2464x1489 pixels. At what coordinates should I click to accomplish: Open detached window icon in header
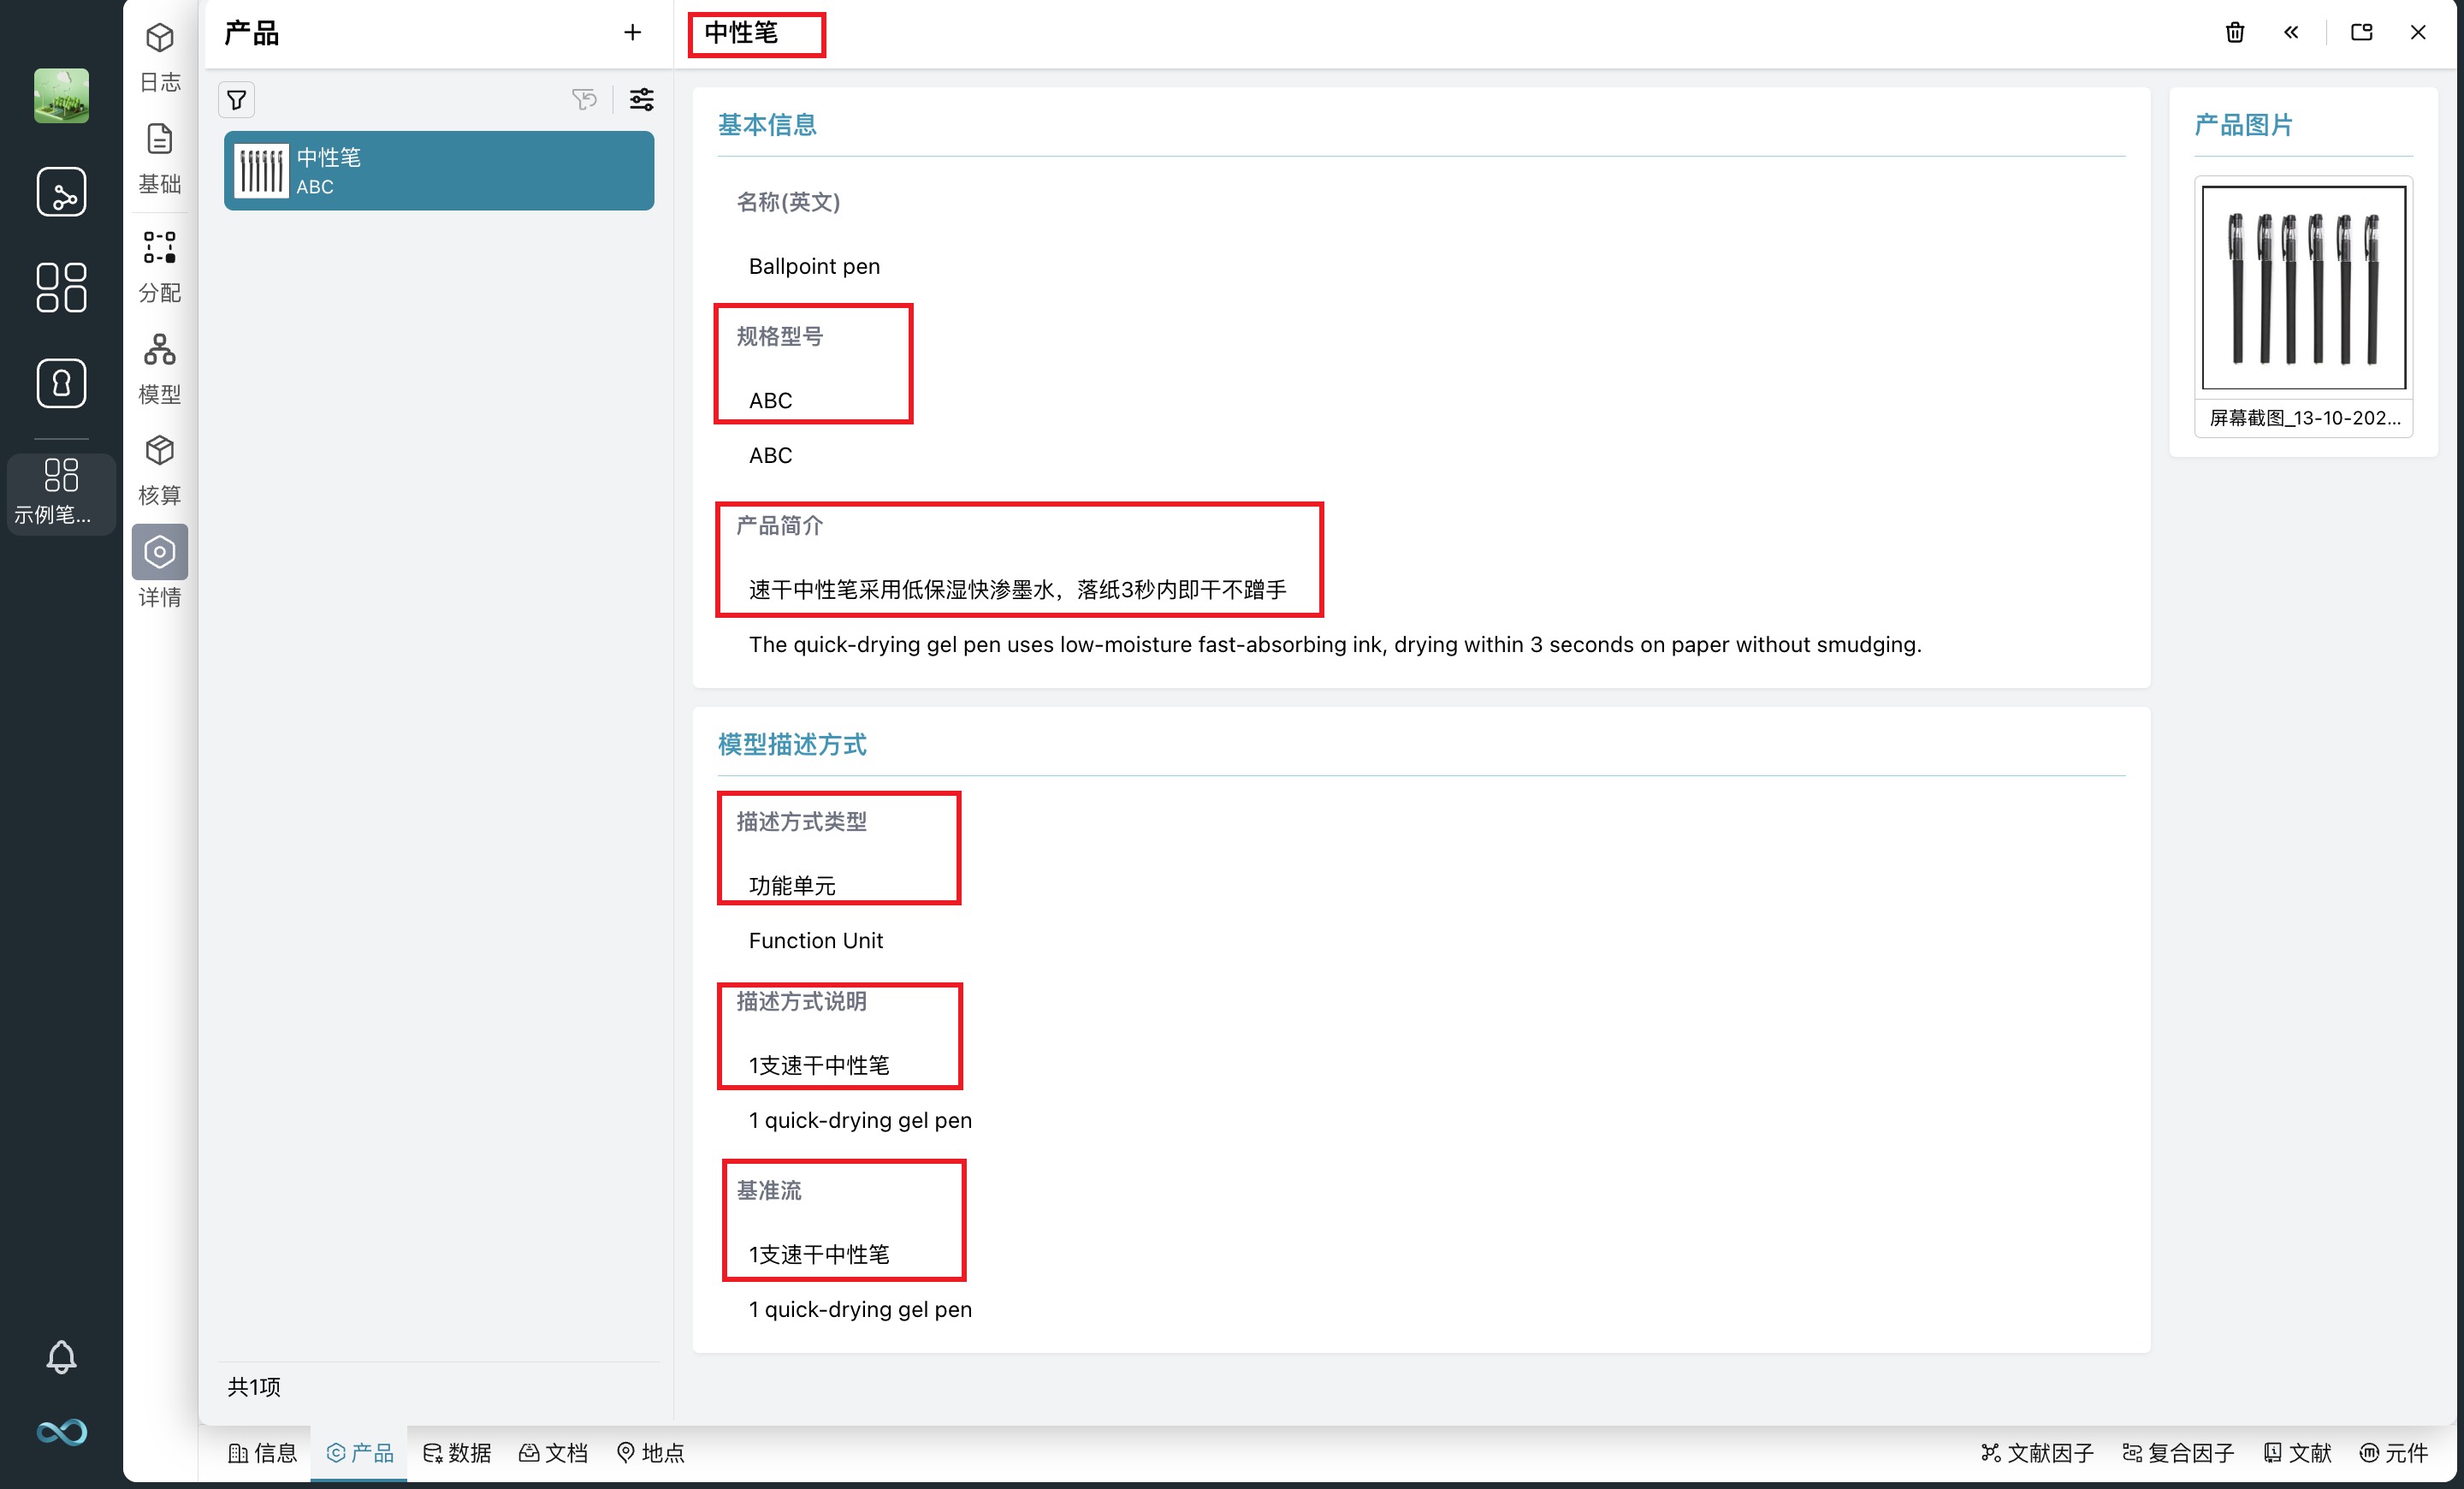2361,33
